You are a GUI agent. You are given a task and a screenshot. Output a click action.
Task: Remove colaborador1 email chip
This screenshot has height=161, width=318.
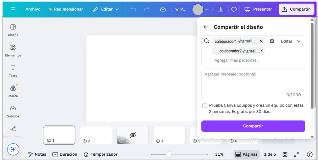pyautogui.click(x=261, y=41)
